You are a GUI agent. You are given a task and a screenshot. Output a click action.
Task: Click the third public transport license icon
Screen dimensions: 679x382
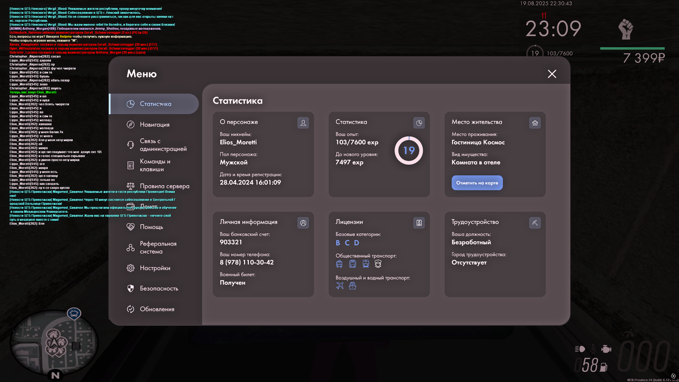tap(365, 264)
